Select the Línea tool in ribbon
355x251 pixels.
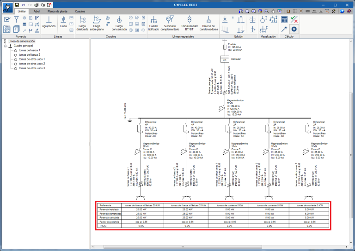[x=63, y=22]
